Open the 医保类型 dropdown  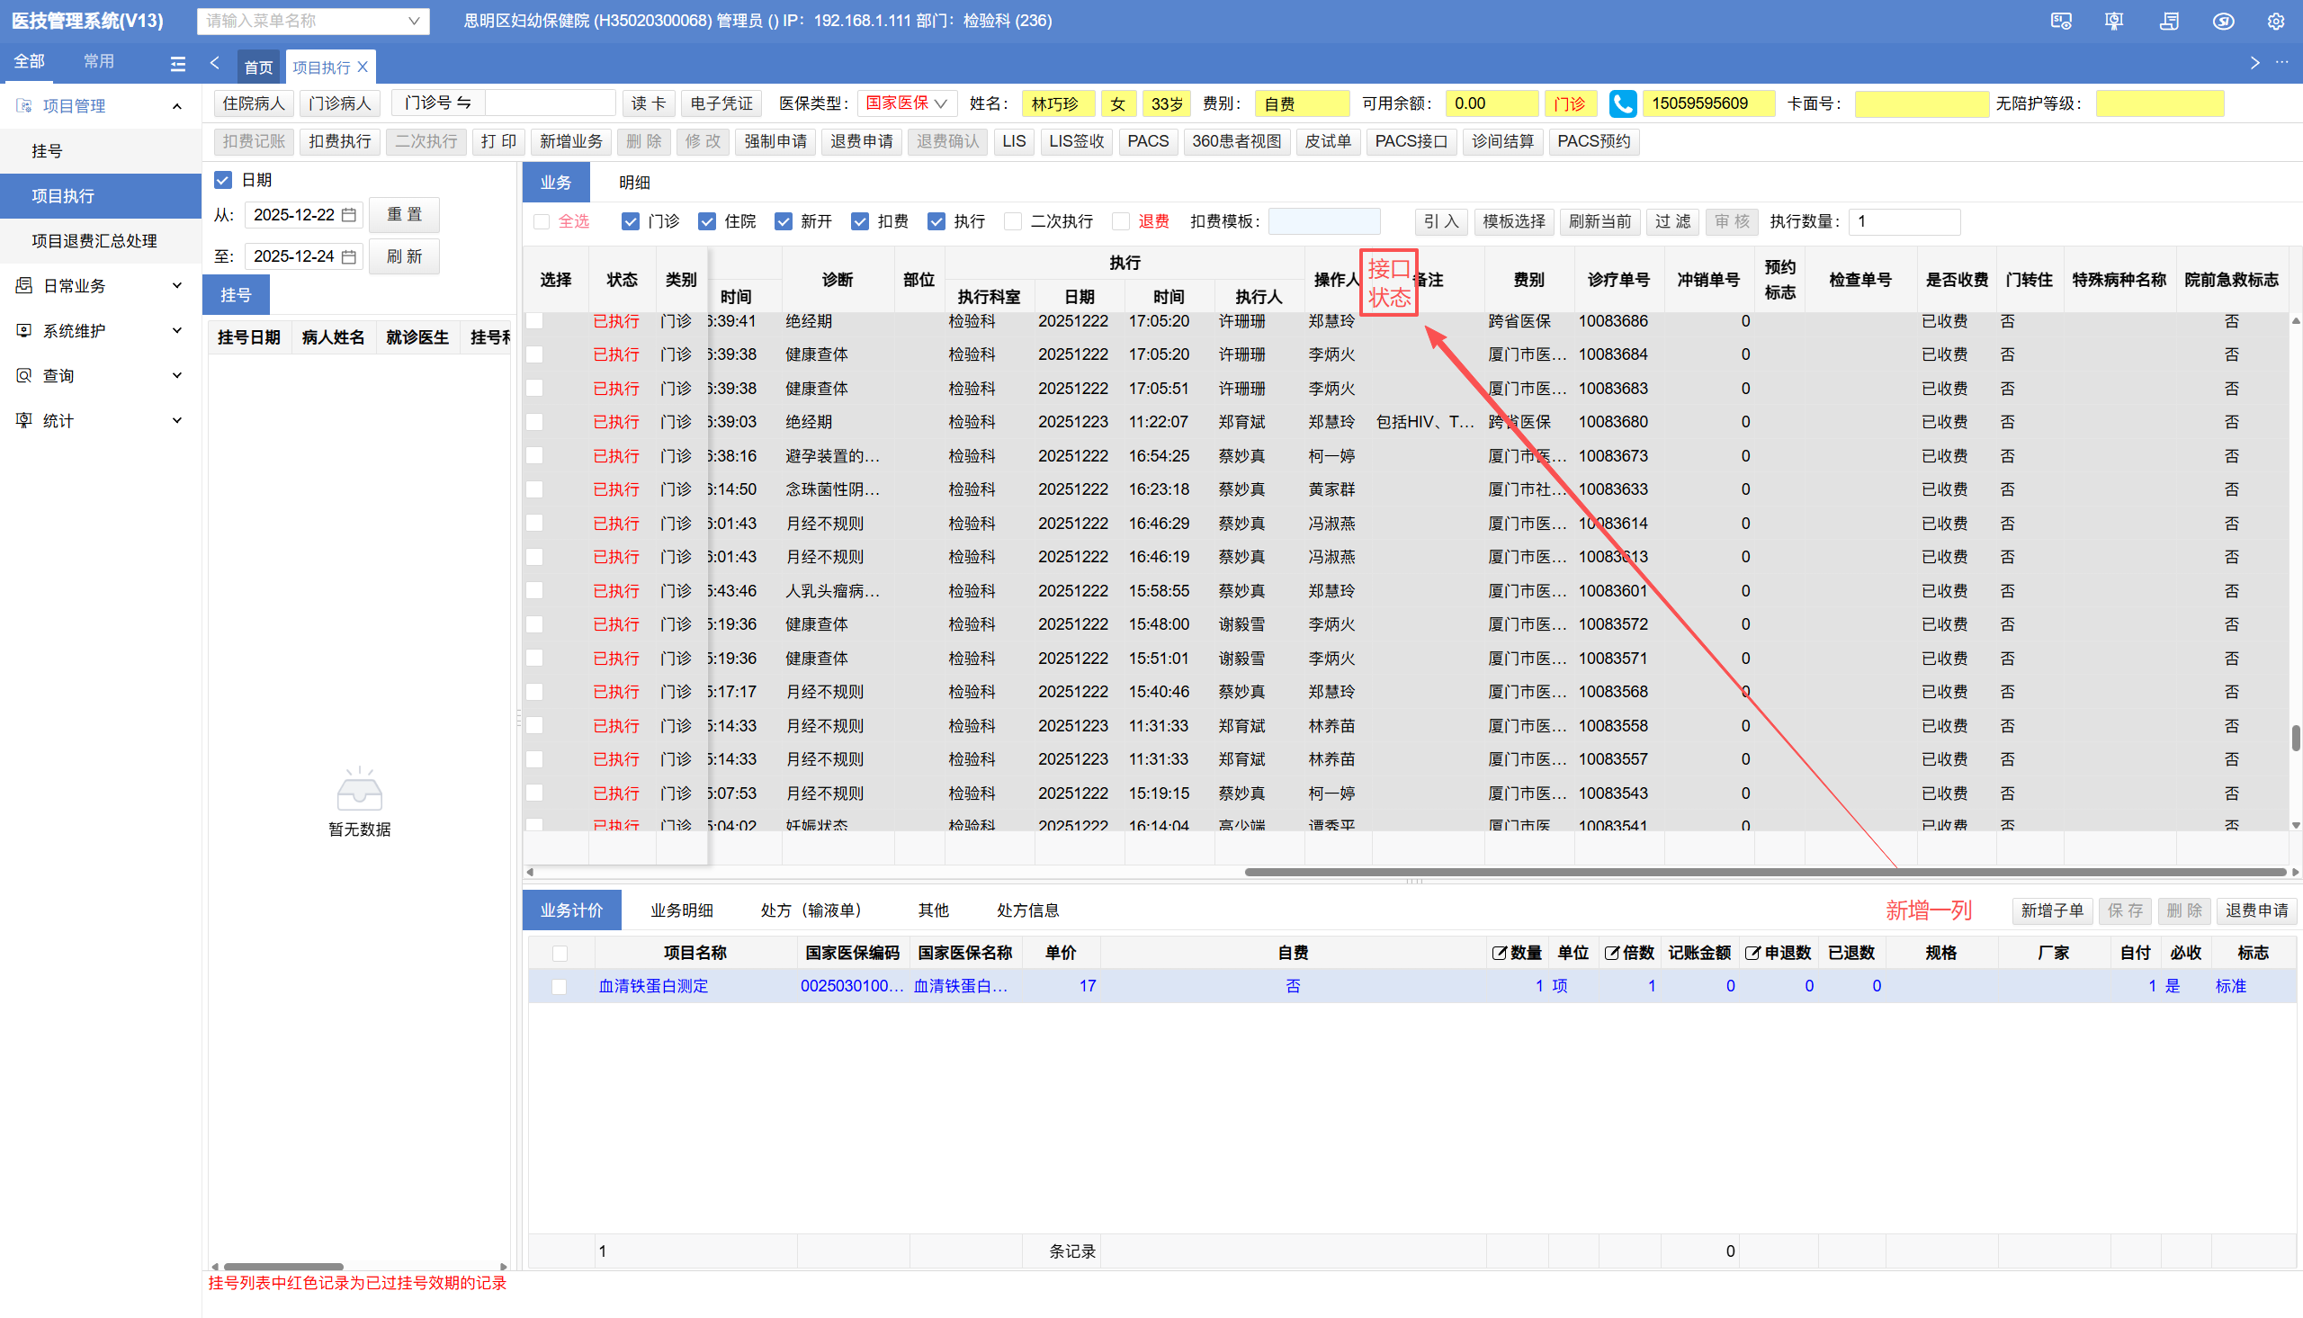(906, 103)
